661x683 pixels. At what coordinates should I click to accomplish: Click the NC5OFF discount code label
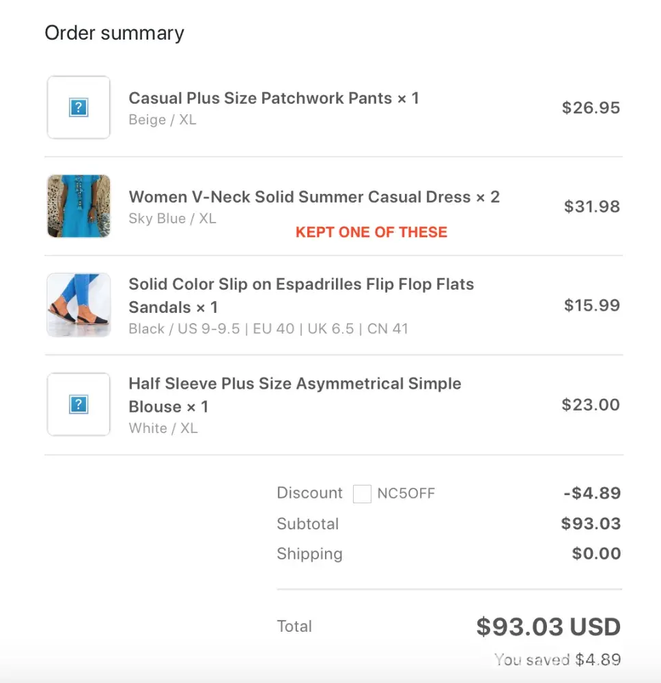coord(406,493)
